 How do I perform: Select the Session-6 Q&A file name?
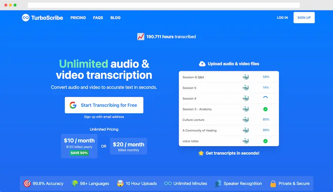193,77
